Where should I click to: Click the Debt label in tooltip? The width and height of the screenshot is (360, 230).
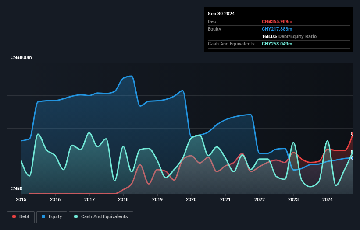[213, 21]
